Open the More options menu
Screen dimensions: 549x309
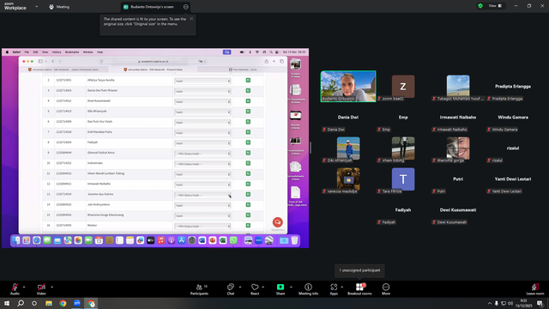[x=386, y=289]
